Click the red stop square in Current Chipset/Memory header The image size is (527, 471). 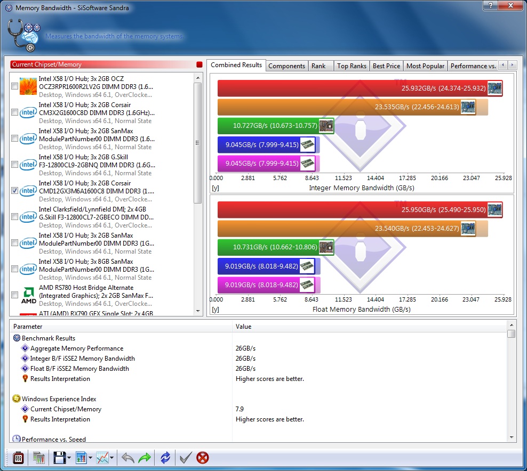tap(199, 64)
